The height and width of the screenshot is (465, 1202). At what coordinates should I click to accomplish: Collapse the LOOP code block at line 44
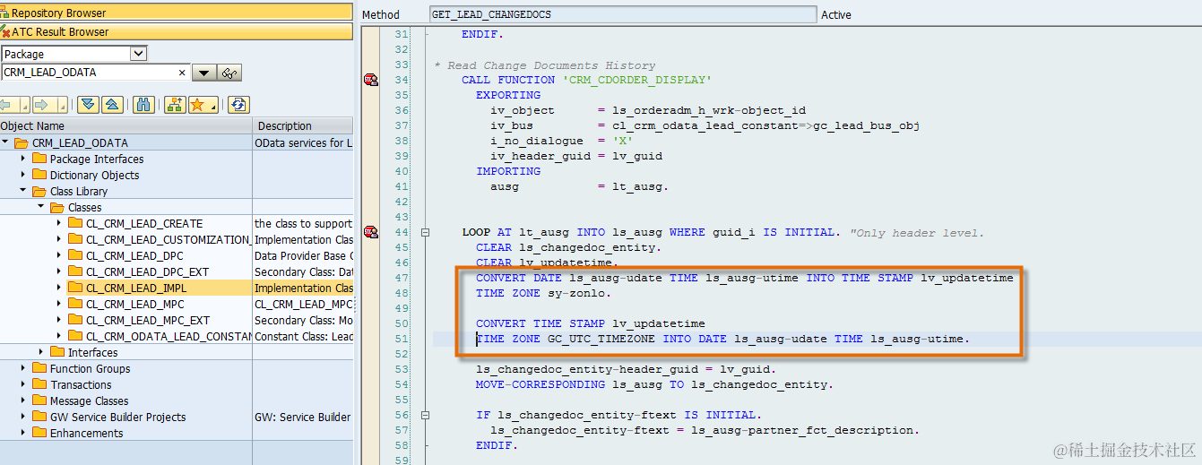tap(425, 232)
